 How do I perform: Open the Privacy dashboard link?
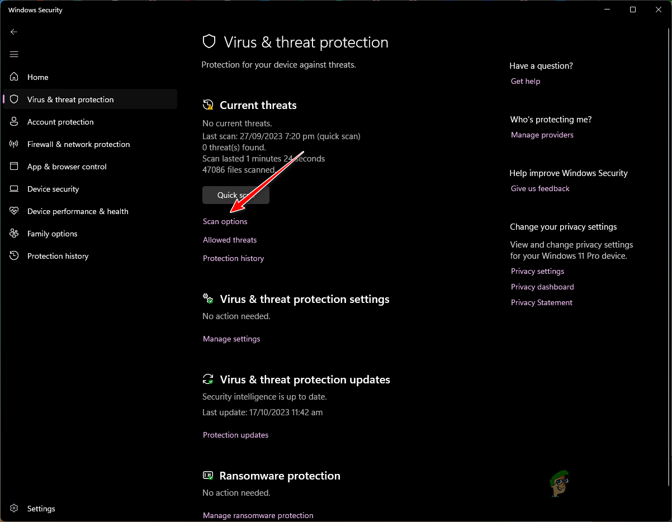tap(542, 287)
